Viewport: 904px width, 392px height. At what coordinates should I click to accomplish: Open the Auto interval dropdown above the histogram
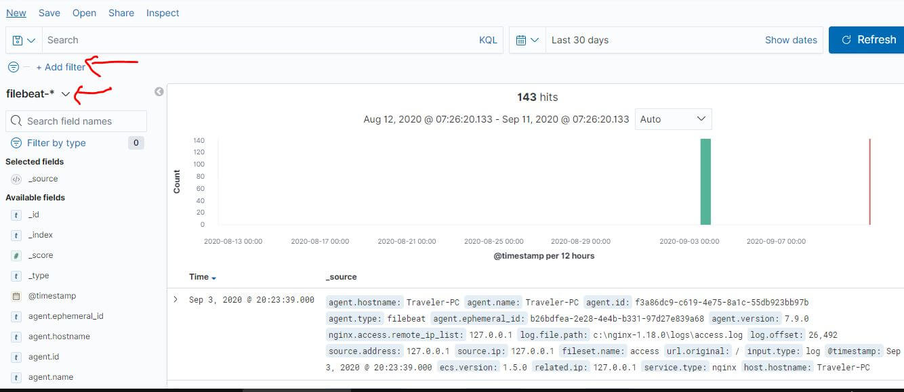(673, 118)
